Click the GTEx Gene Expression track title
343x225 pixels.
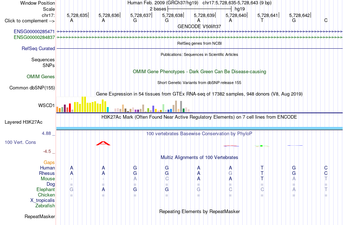click(199, 94)
